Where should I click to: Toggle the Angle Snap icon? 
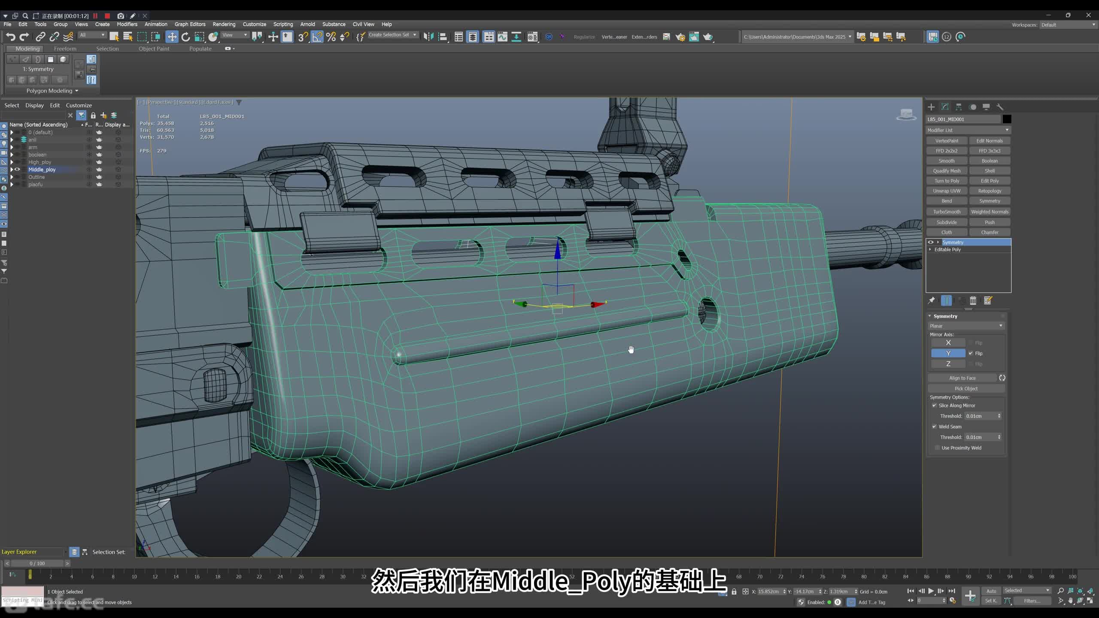(317, 37)
